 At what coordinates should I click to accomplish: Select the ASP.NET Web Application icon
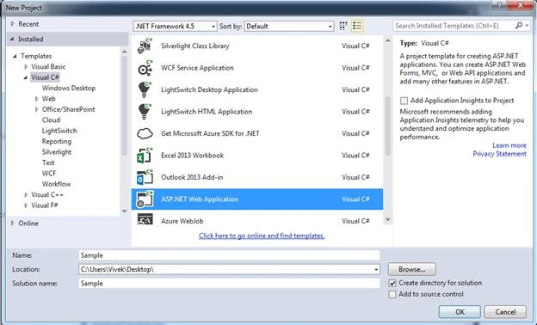pyautogui.click(x=145, y=199)
